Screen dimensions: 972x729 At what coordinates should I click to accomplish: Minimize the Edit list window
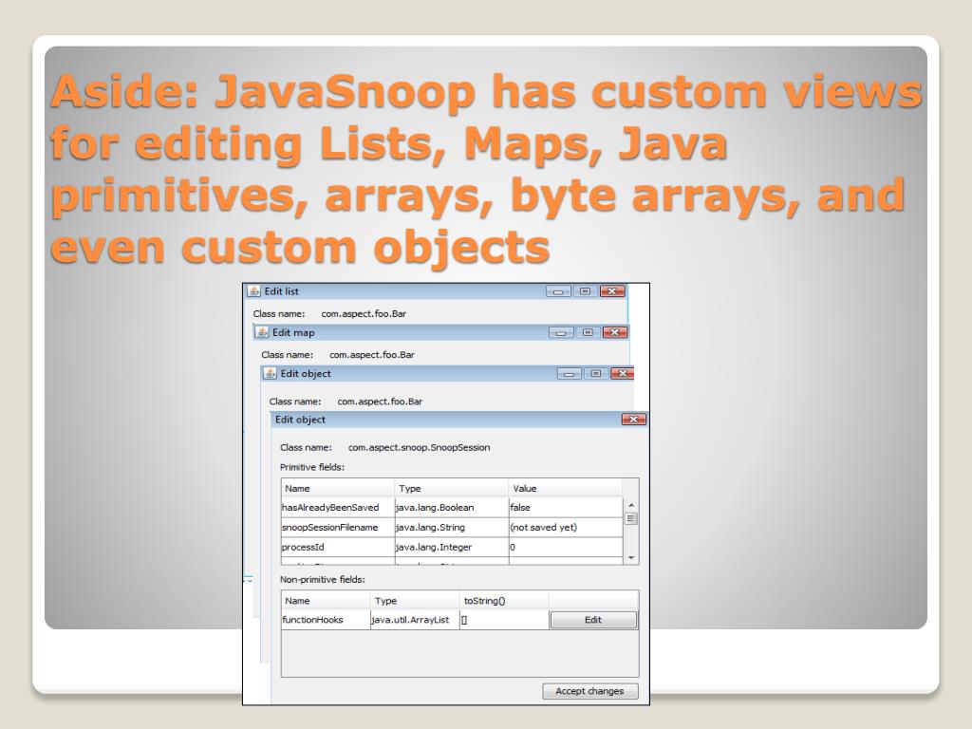(x=558, y=291)
